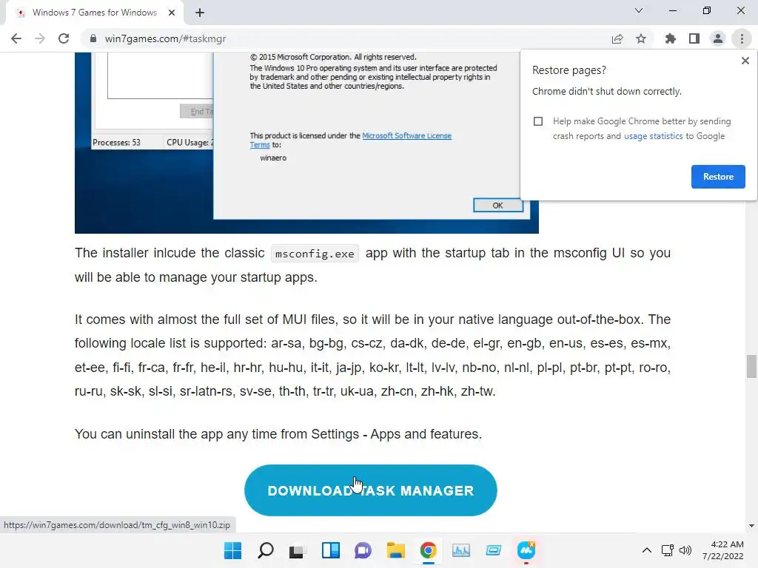Click the page vertical scrollbar thumb
Screen dimensions: 758x568
coord(751,366)
